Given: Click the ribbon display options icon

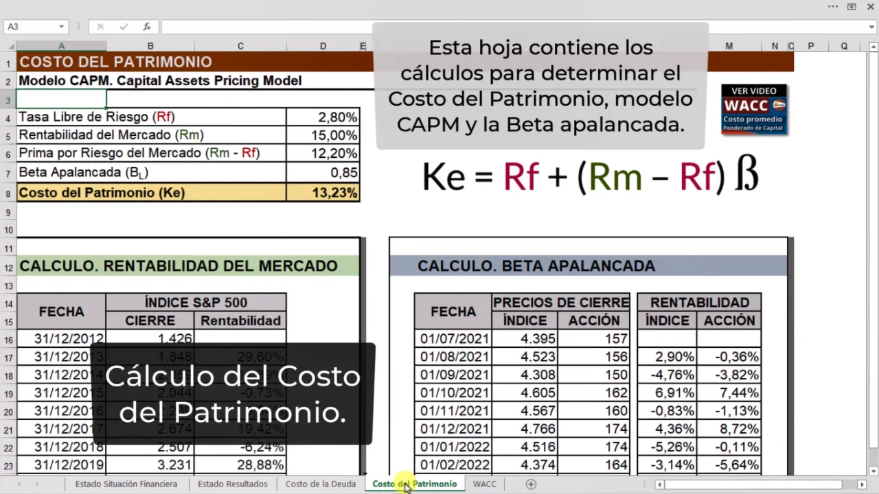Looking at the screenshot, I should tap(852, 7).
